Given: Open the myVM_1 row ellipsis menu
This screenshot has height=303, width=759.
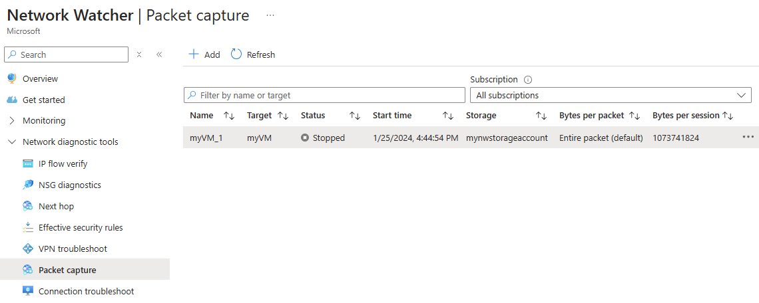Looking at the screenshot, I should coord(748,138).
